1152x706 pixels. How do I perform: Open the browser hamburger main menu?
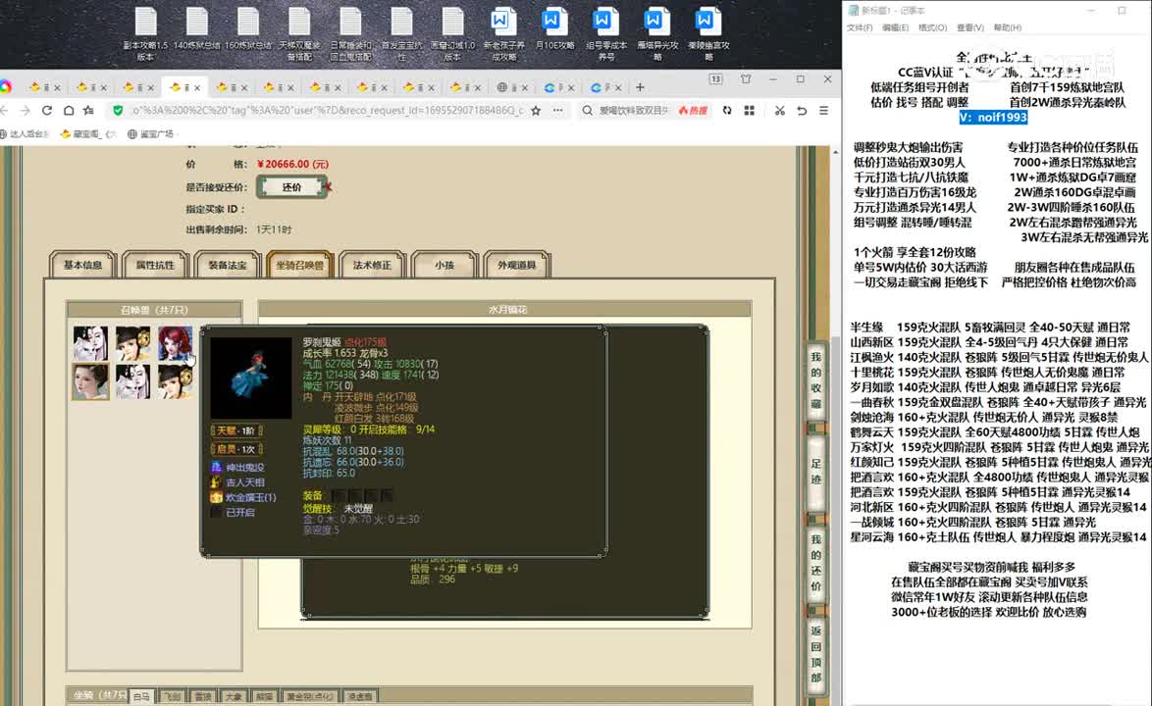coord(823,110)
